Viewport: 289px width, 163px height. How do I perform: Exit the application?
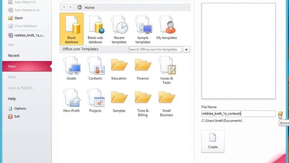(14, 116)
